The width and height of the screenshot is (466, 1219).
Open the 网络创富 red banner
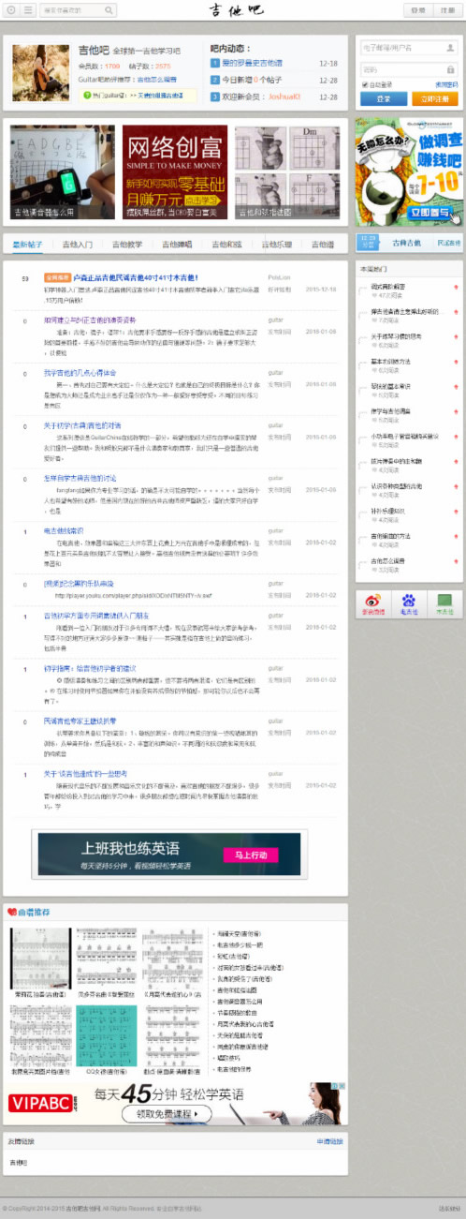174,172
